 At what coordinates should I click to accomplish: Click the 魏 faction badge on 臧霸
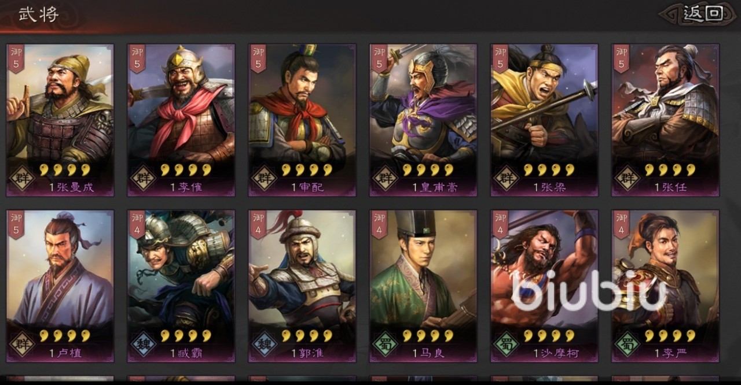[x=142, y=344]
